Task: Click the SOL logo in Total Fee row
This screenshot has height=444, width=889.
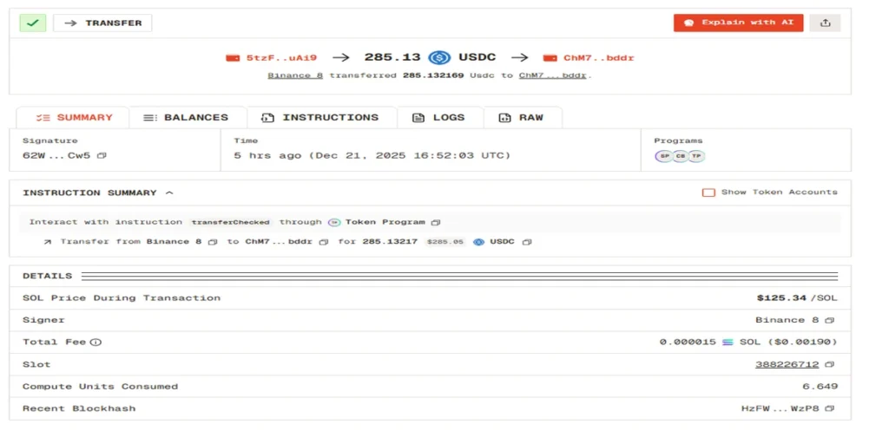Action: pyautogui.click(x=728, y=342)
